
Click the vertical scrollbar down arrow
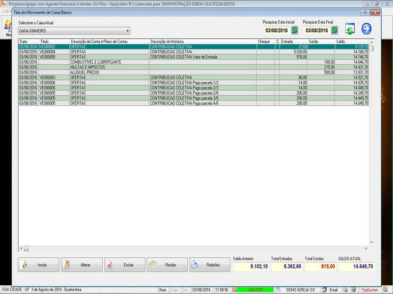372,242
